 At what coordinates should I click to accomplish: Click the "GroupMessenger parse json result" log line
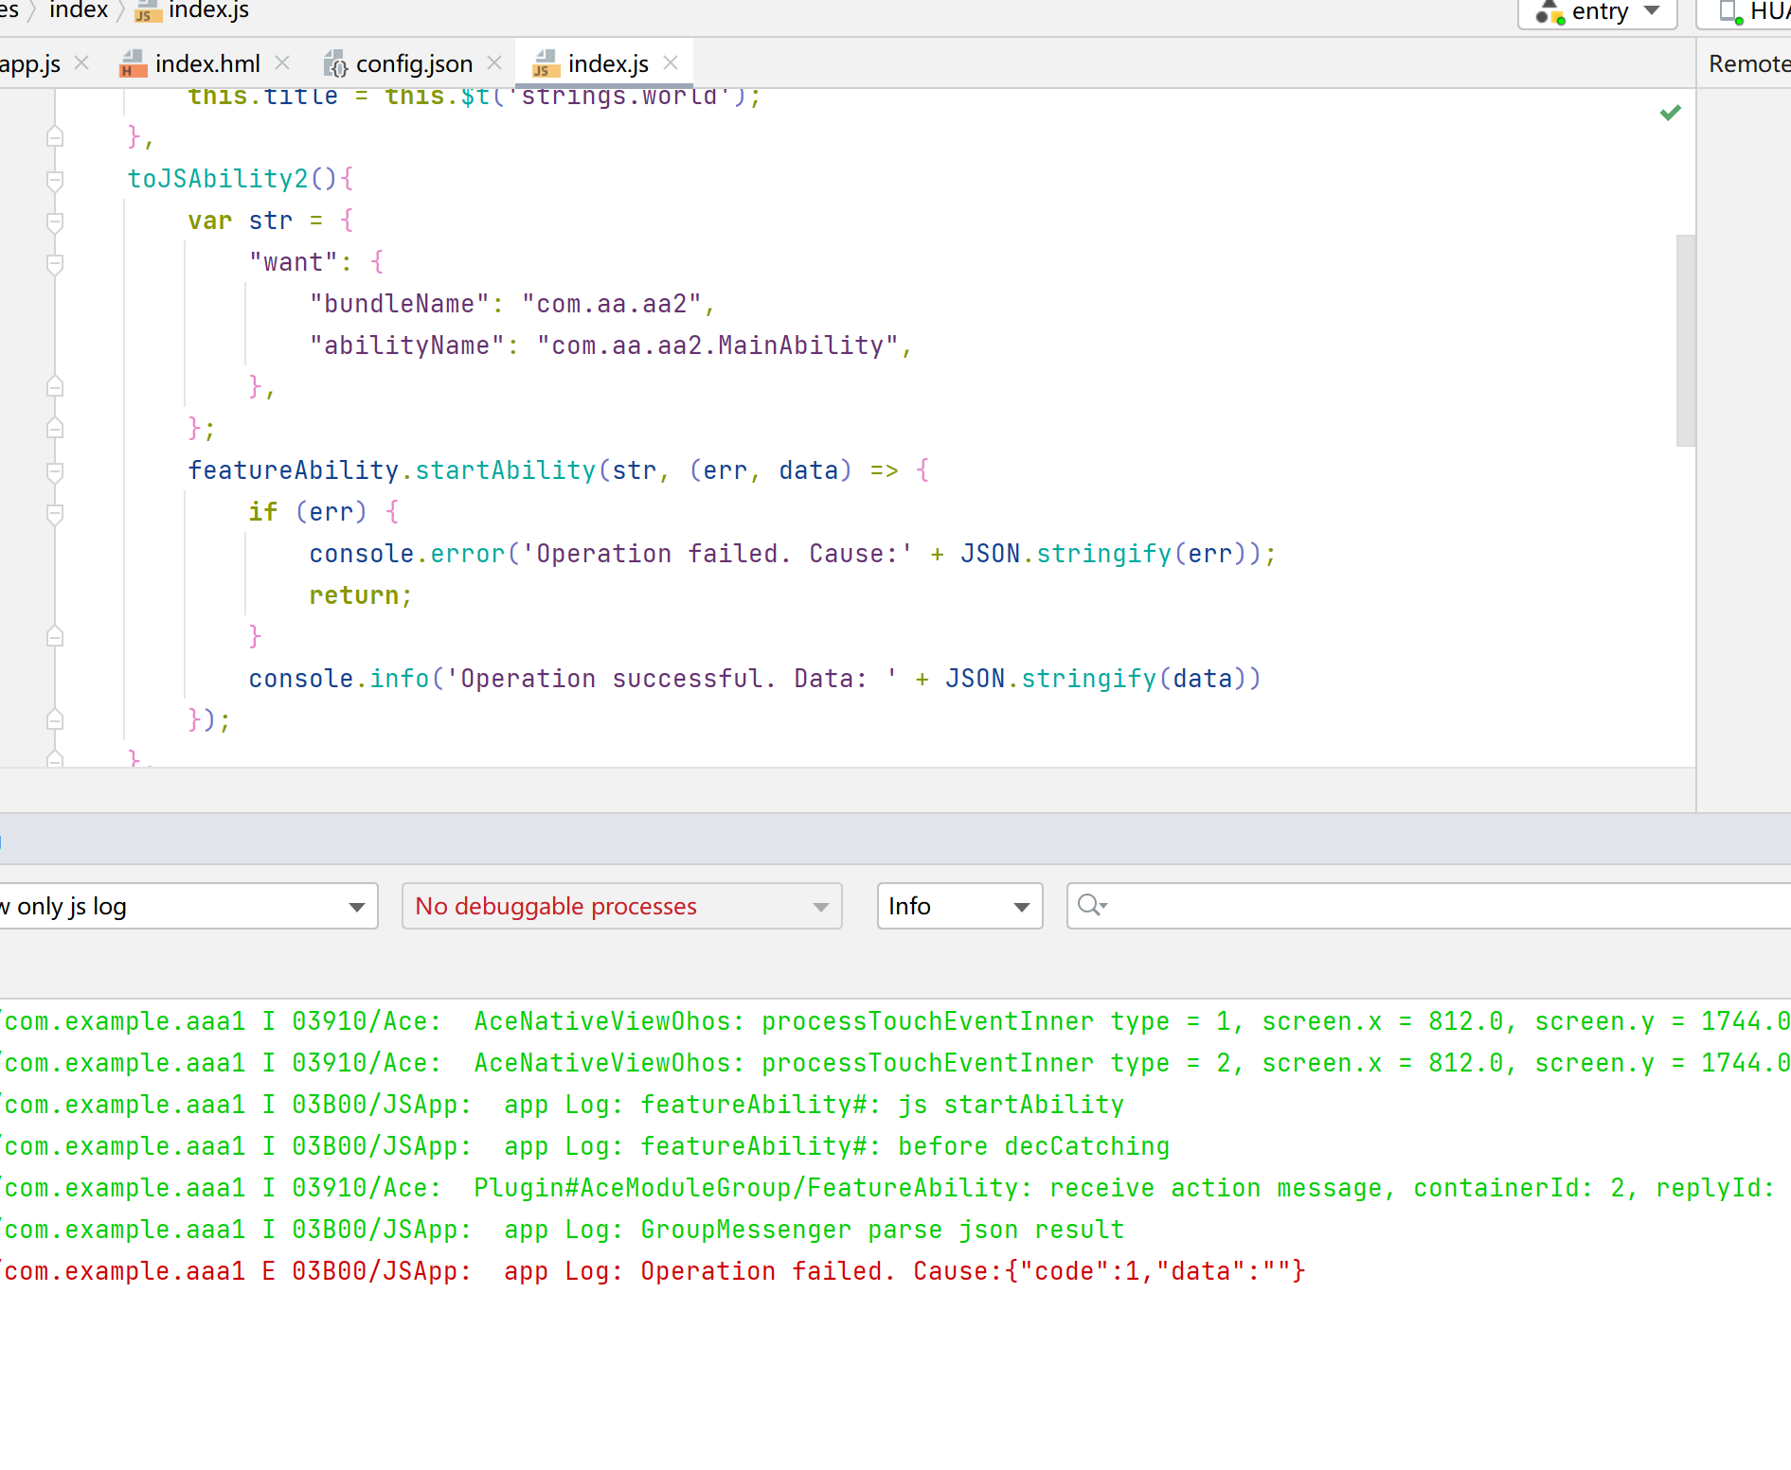coord(563,1230)
